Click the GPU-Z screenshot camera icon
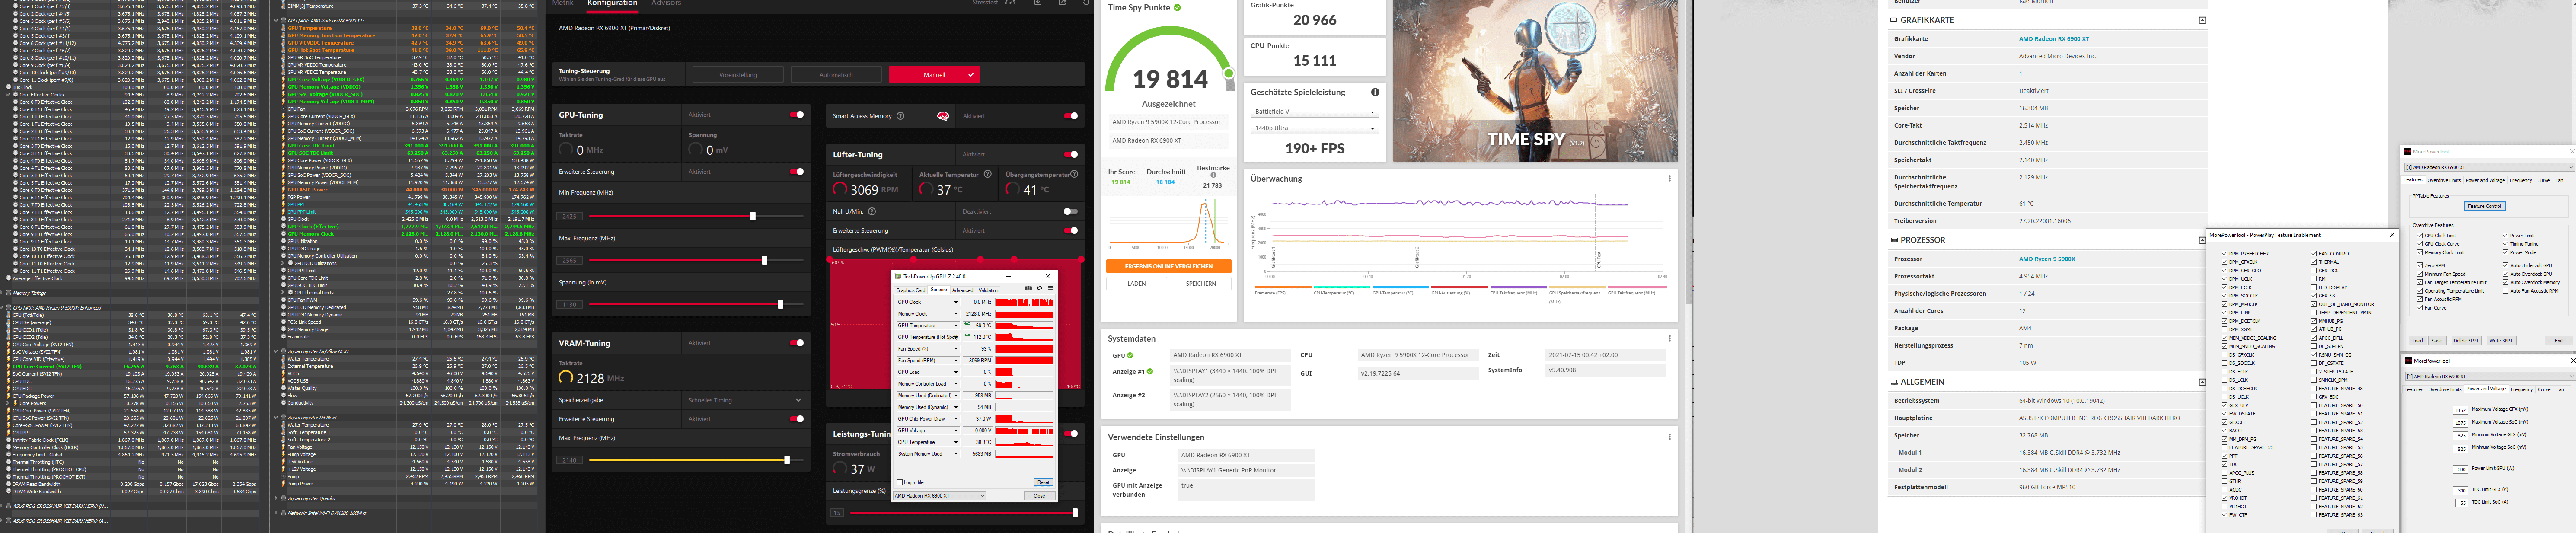 click(x=1028, y=288)
